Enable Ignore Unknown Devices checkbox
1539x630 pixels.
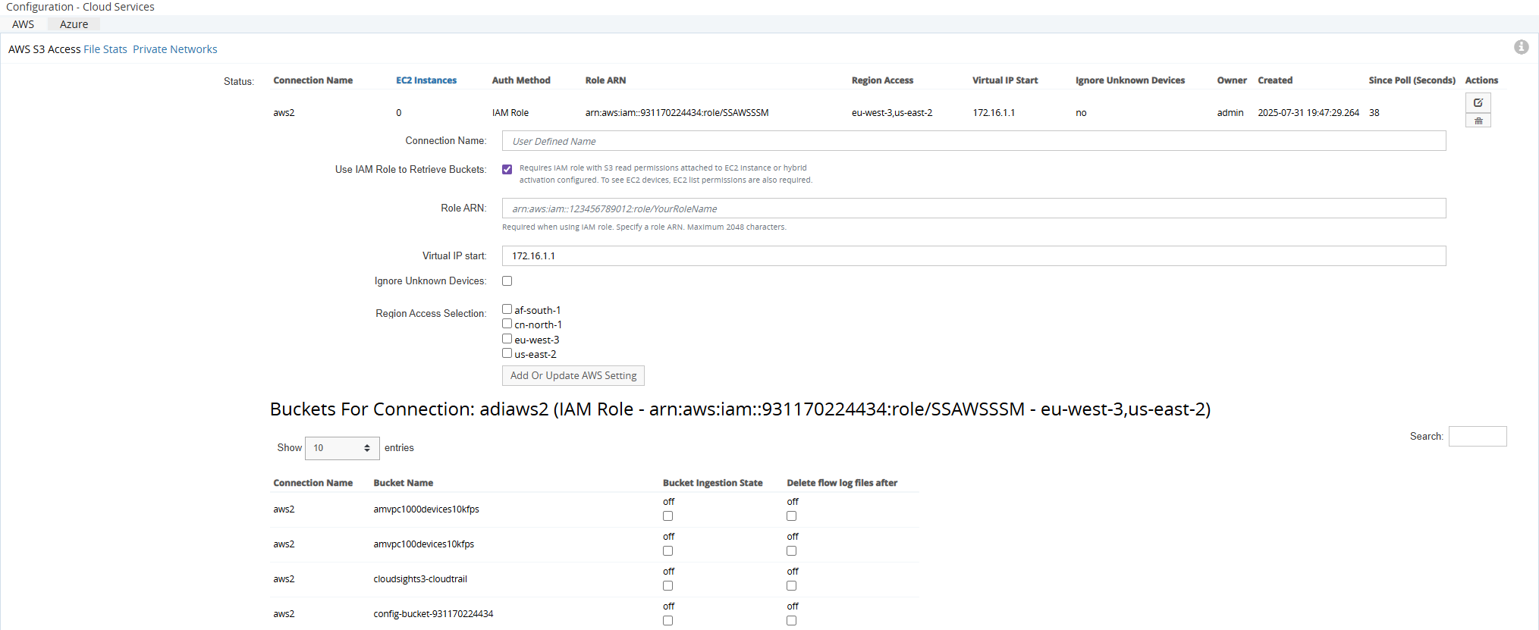pos(507,281)
